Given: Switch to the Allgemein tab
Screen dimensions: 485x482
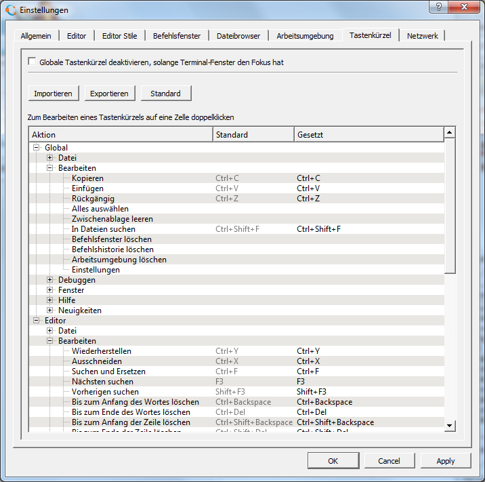Looking at the screenshot, I should [x=37, y=36].
